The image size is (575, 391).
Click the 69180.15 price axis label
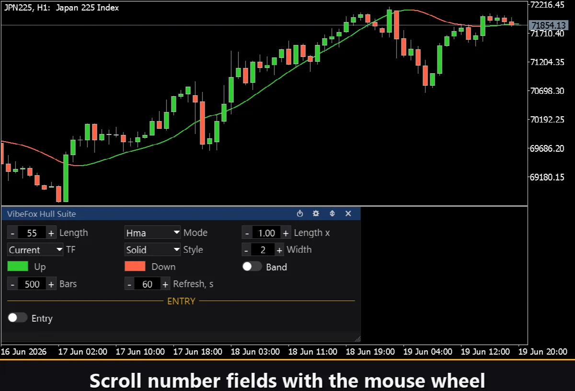(548, 177)
